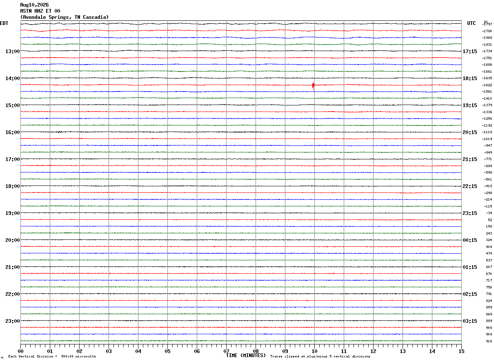Screen dimensions: 494x362
Task: Click the 03:15 UTC time label
Action: coord(470,321)
